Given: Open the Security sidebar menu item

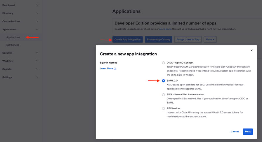Looking at the screenshot, I should pos(7,53).
